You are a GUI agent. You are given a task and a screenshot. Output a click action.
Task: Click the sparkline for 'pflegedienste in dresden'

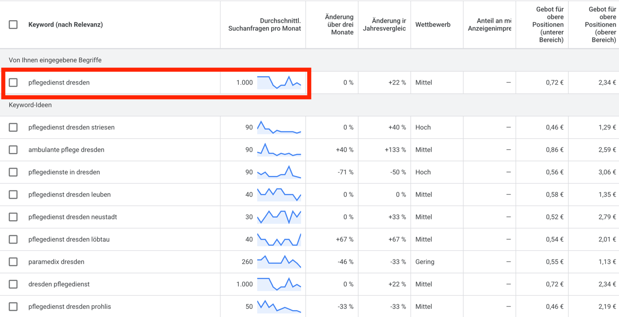[x=279, y=172]
